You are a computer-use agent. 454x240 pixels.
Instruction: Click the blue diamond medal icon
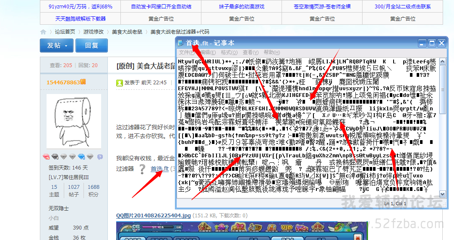pyautogui.click(x=81, y=157)
